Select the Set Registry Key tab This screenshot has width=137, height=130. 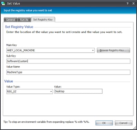click(x=43, y=20)
